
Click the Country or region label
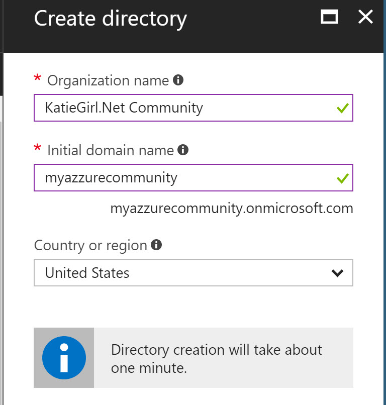point(90,246)
